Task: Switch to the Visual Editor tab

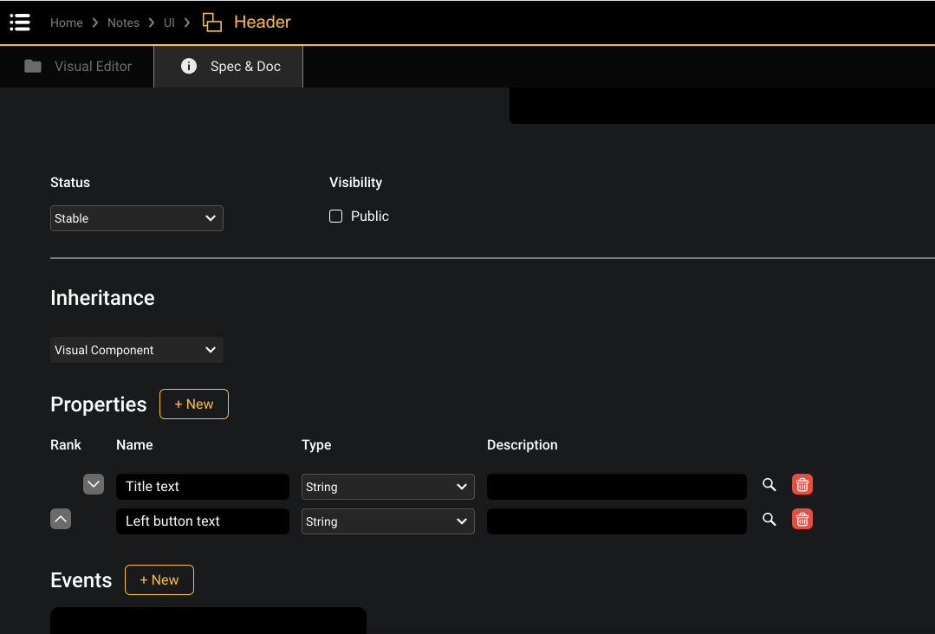Action: pos(78,67)
